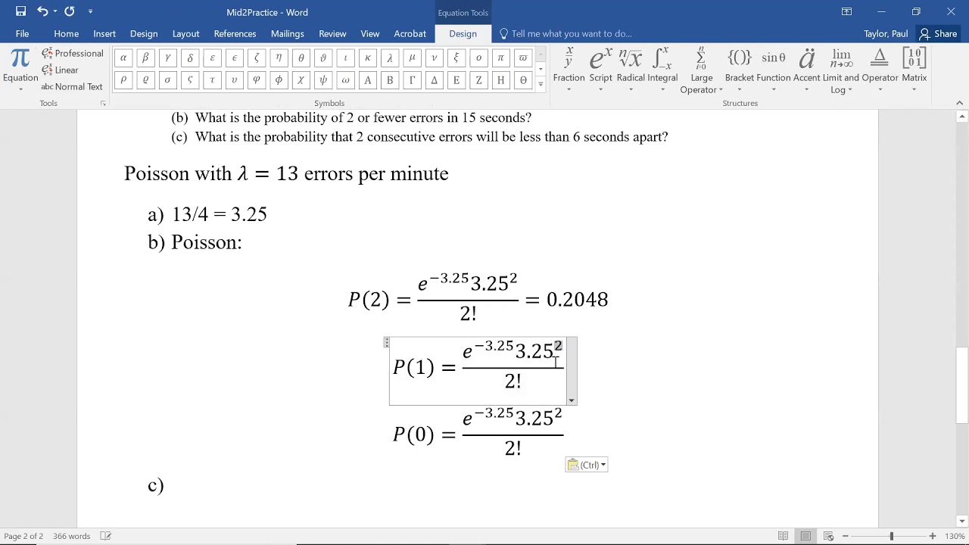The height and width of the screenshot is (545, 969).
Task: Open Customize Quick Access Toolbar dropdown
Action: [90, 11]
